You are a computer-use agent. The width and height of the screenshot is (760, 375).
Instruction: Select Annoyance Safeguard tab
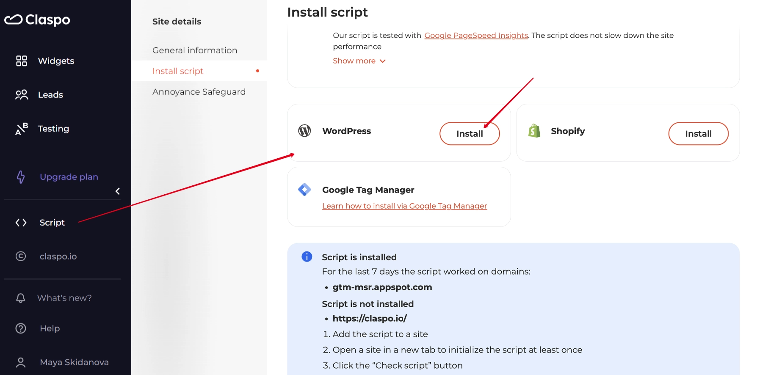click(199, 92)
